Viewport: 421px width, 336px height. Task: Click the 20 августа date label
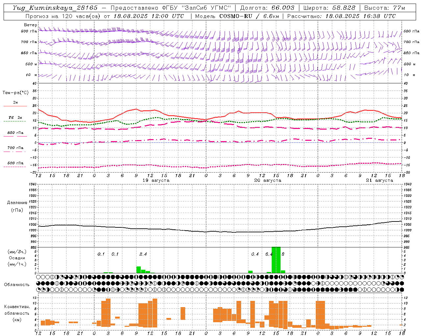pos(268,180)
